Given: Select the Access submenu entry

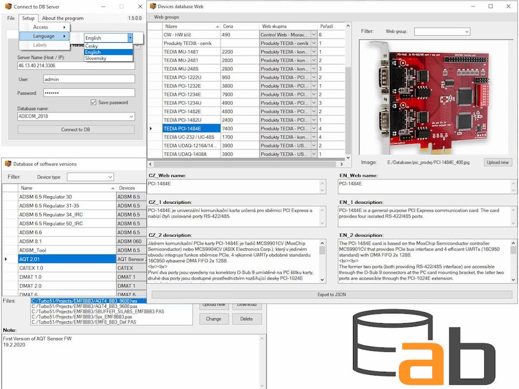Looking at the screenshot, I should (x=44, y=27).
